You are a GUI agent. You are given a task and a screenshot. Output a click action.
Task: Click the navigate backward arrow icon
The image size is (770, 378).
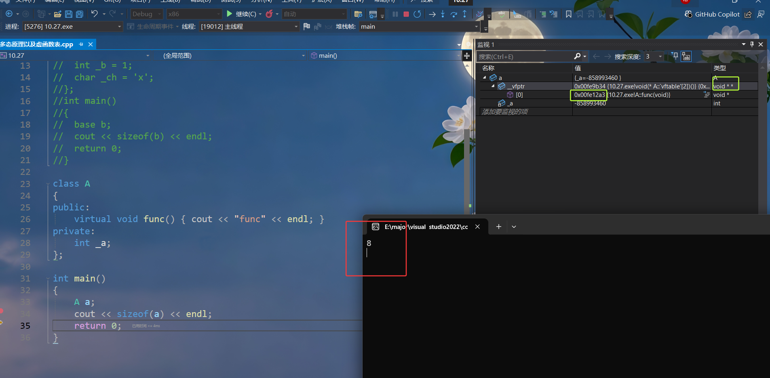pyautogui.click(x=9, y=14)
